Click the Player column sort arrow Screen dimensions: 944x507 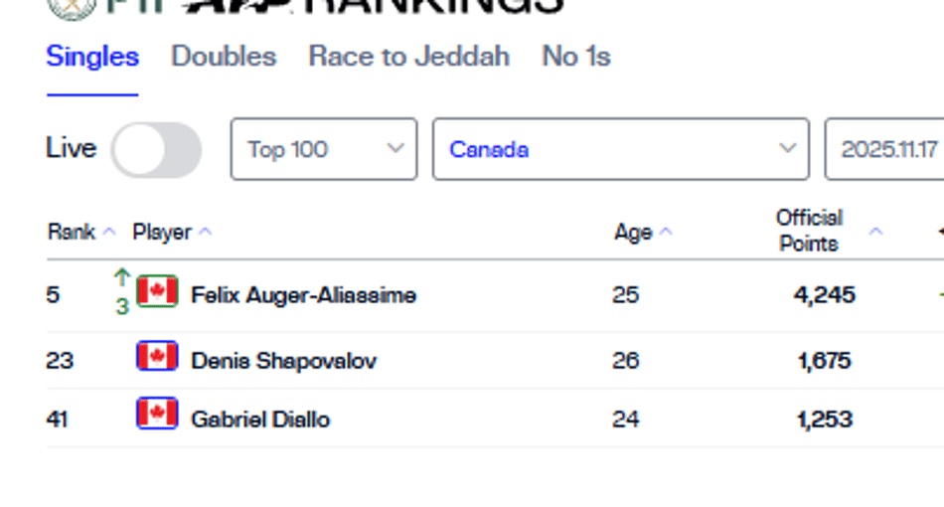[x=206, y=232]
